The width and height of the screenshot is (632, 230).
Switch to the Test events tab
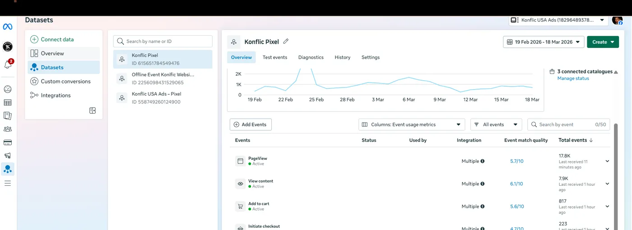275,57
